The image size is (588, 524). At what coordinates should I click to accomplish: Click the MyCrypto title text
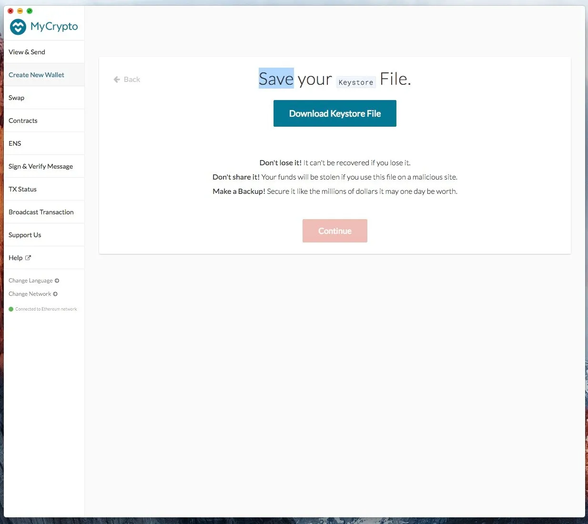click(x=54, y=27)
